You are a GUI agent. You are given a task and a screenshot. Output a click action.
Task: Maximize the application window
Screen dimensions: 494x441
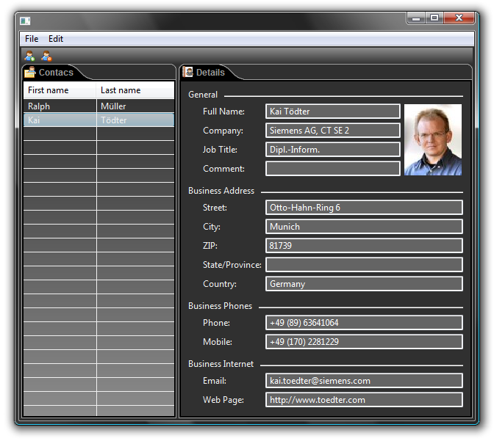coord(434,18)
